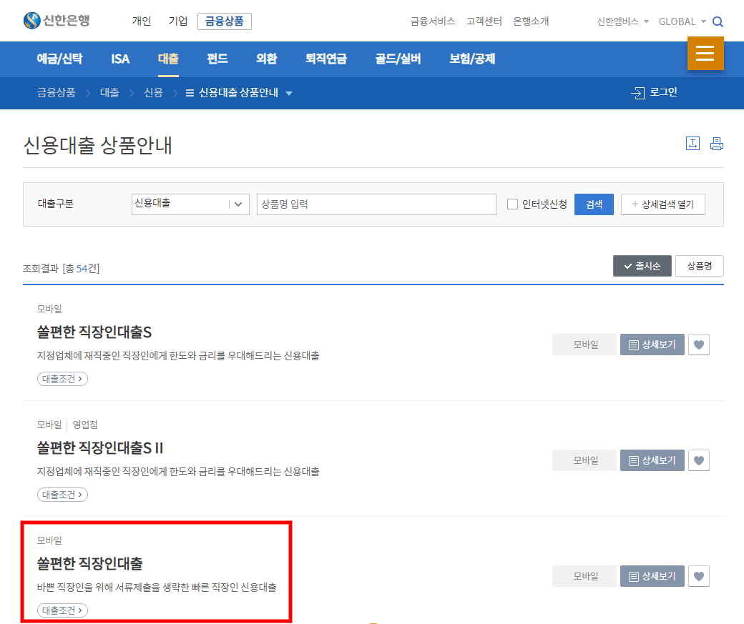Go to 은행소개 link
This screenshot has height=624, width=744.
tap(531, 21)
